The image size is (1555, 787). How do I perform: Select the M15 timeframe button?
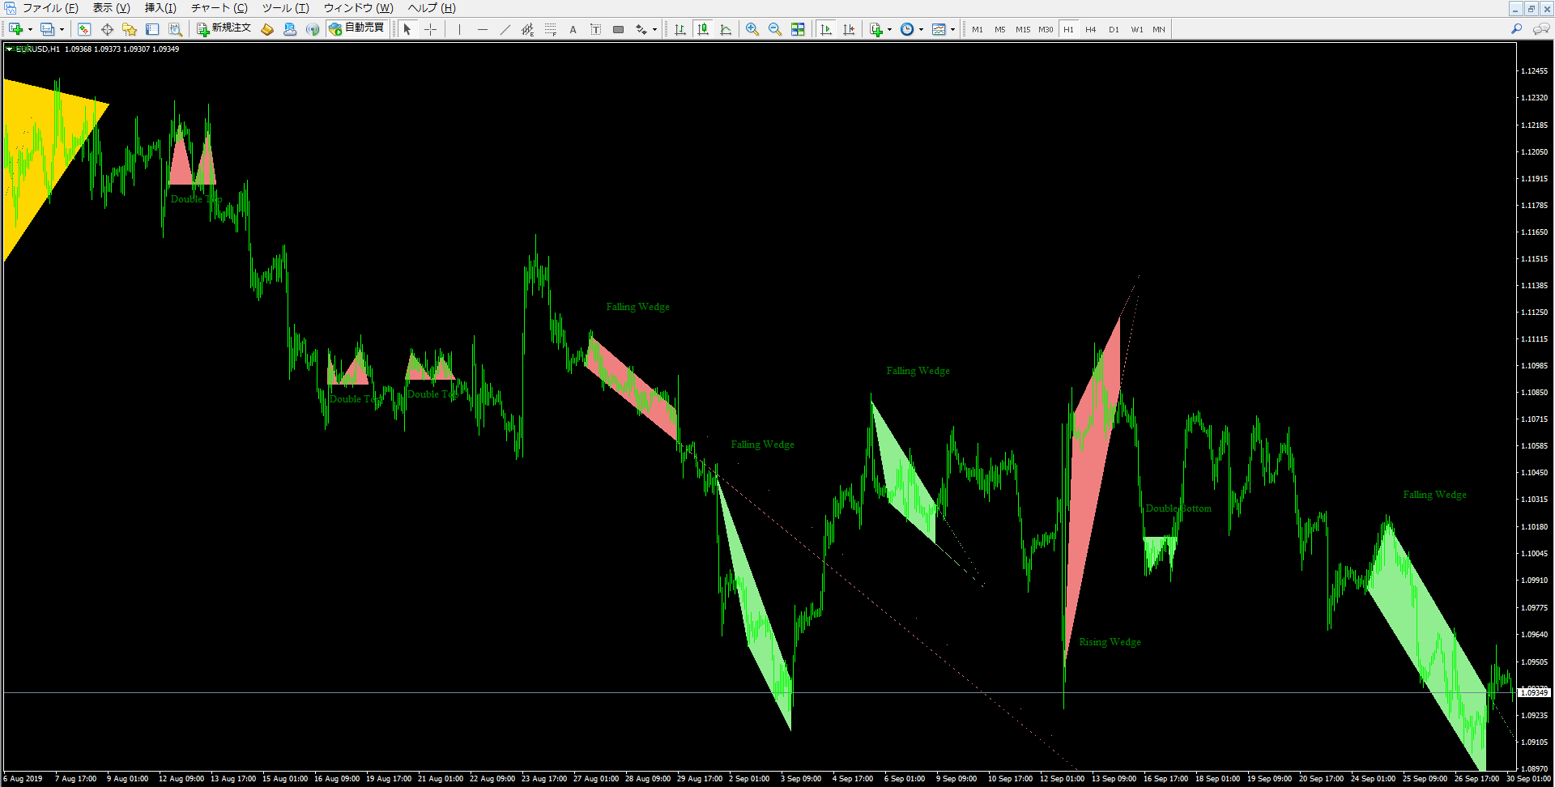[1022, 29]
